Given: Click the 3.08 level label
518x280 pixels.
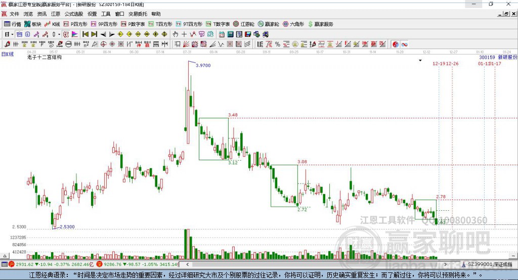Looking at the screenshot, I should tap(302, 162).
